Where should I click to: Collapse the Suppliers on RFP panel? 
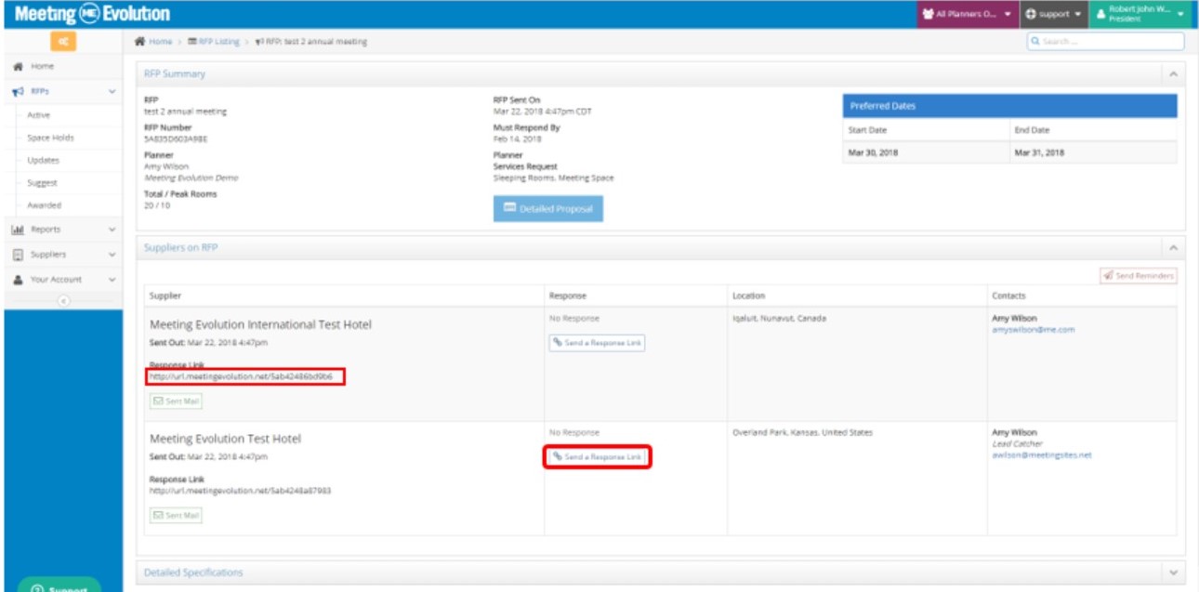click(x=1173, y=248)
